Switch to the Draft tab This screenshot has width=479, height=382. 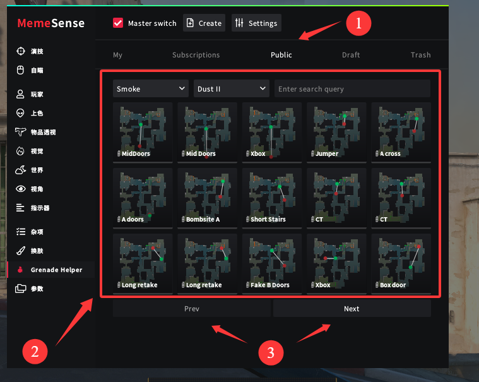pos(351,55)
